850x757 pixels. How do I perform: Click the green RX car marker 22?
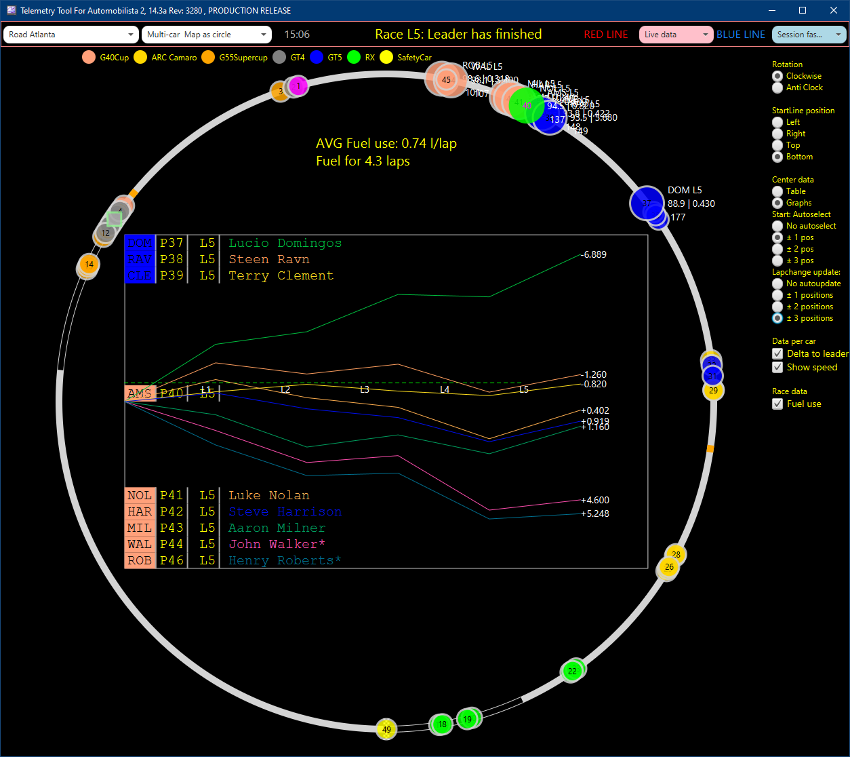coord(572,671)
